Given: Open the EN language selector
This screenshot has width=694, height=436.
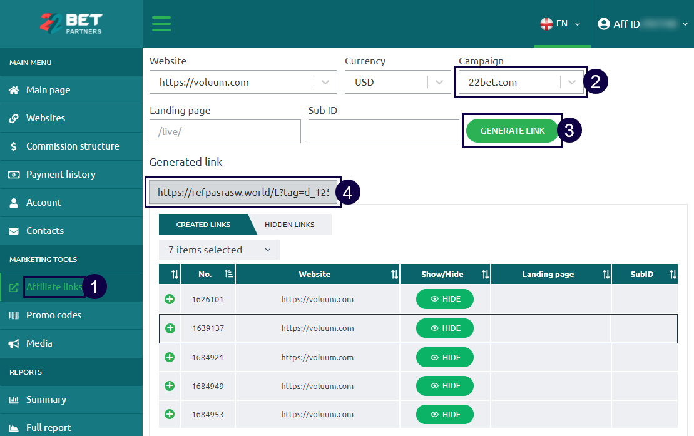Looking at the screenshot, I should [x=561, y=24].
